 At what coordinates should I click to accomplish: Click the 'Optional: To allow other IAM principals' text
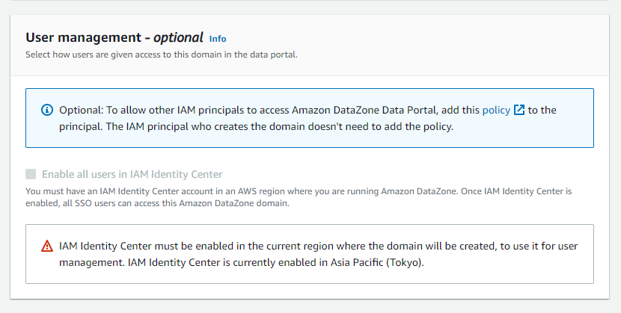(172, 110)
